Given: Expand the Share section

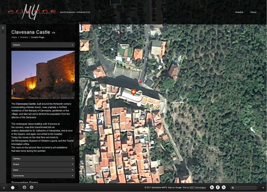Looking at the screenshot, I should (43, 164).
